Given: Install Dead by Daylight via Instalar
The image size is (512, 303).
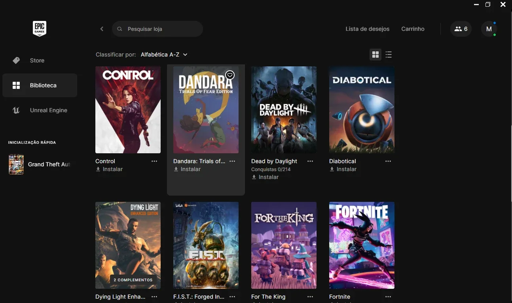Looking at the screenshot, I should point(265,177).
